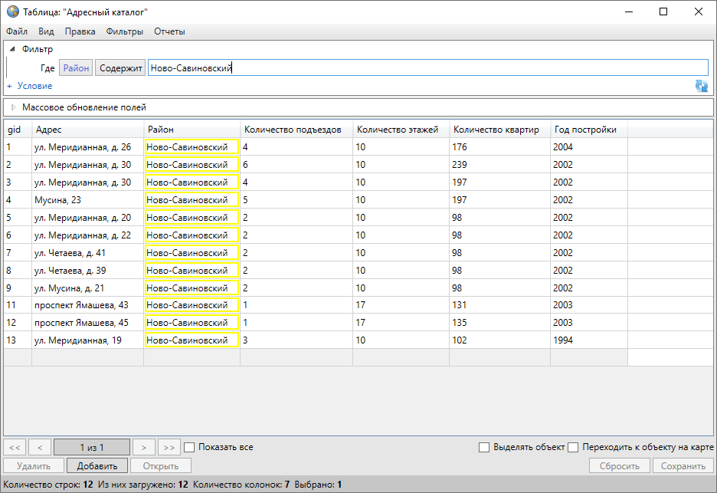This screenshot has width=717, height=493.
Task: Open the 'Отчеты' menu
Action: (169, 31)
